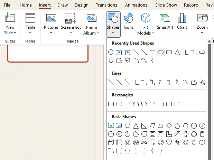Viewport: 214px width, 160px height.
Task: Choose the Cylinder shape
Action: pos(203,134)
